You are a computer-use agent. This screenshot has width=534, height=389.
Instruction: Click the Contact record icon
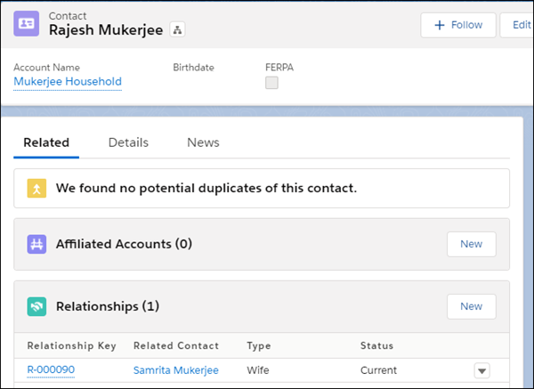pos(27,24)
